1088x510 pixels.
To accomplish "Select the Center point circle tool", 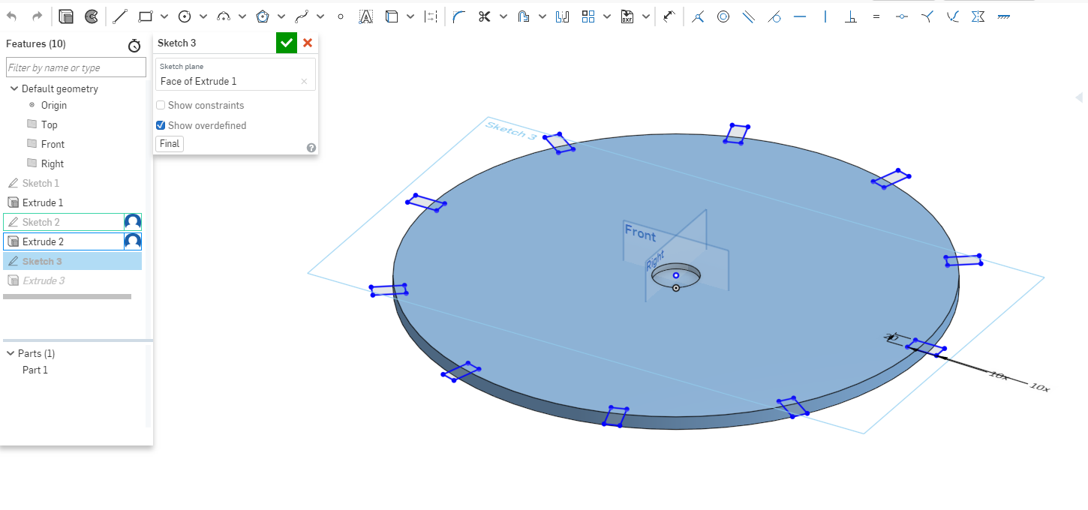I will click(x=185, y=16).
